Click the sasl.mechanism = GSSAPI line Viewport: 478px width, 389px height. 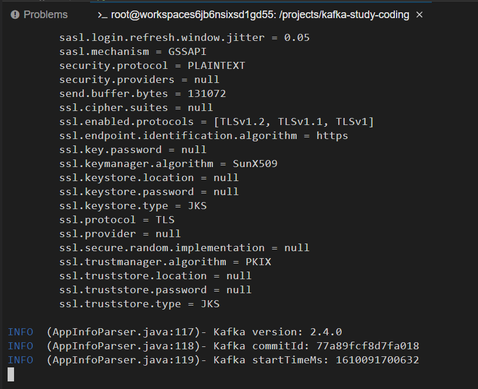click(133, 51)
